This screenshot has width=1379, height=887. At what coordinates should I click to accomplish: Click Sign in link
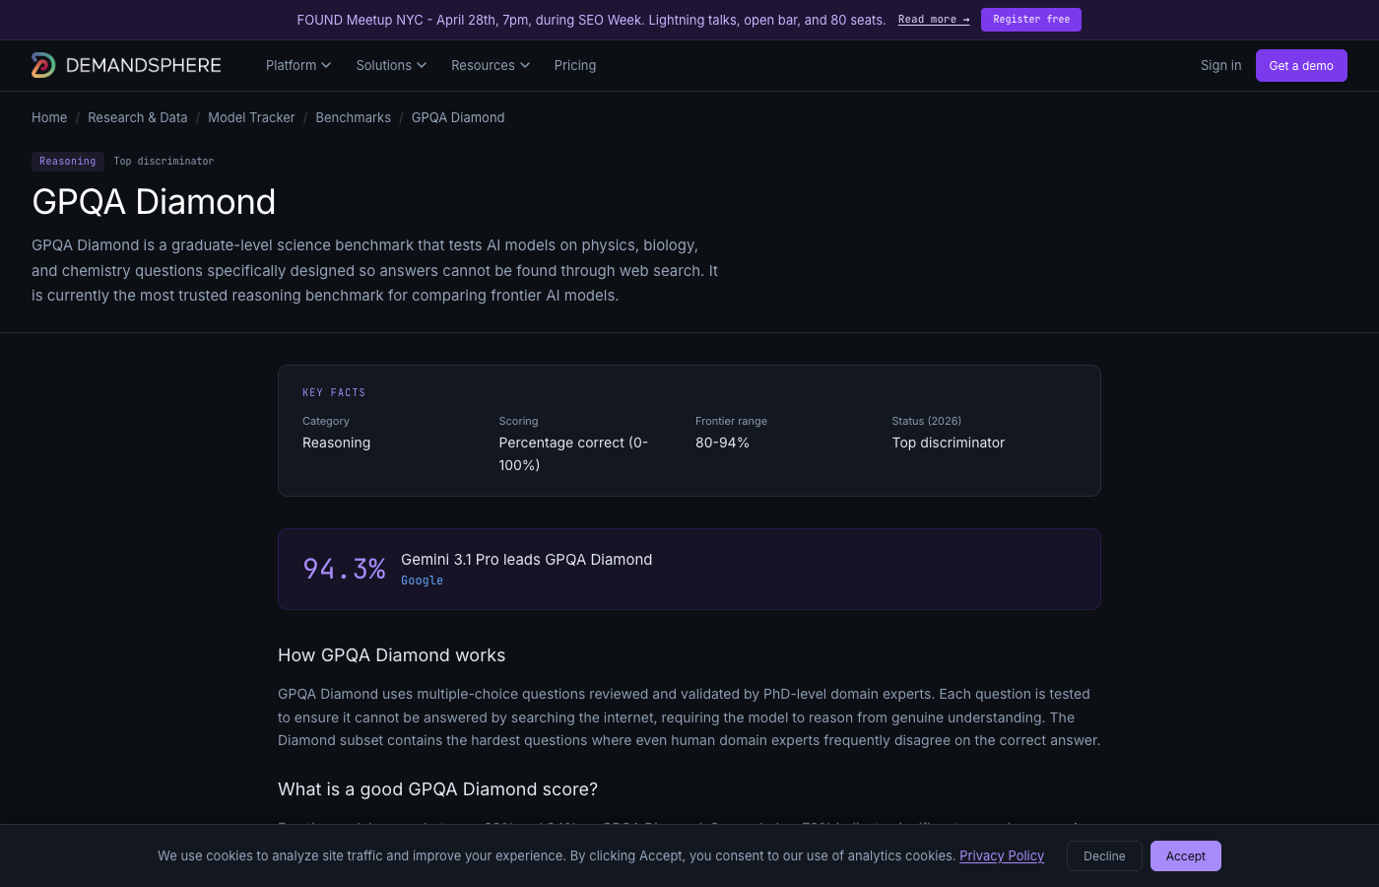click(1220, 65)
